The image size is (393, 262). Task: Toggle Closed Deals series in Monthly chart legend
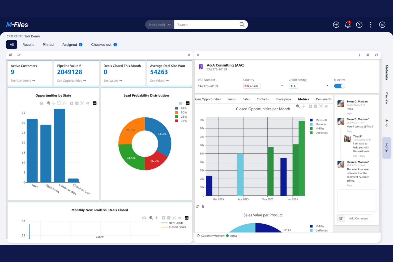click(174, 227)
